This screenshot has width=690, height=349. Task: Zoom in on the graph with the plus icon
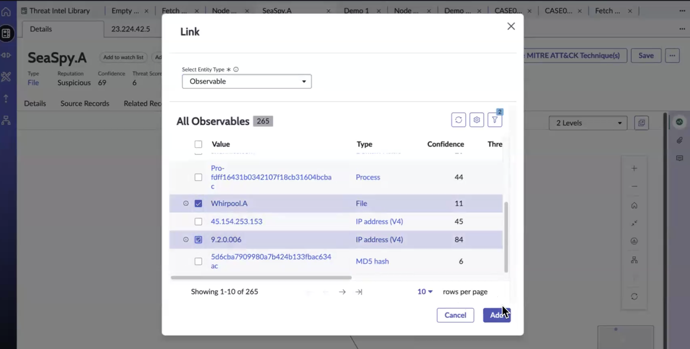[x=634, y=168]
